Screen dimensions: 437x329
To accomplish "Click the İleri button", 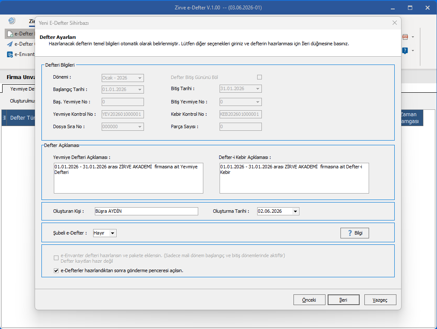I will pyautogui.click(x=343, y=300).
